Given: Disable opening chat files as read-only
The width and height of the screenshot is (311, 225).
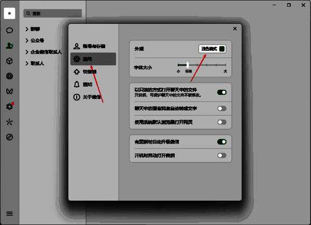Looking at the screenshot, I should 222,92.
